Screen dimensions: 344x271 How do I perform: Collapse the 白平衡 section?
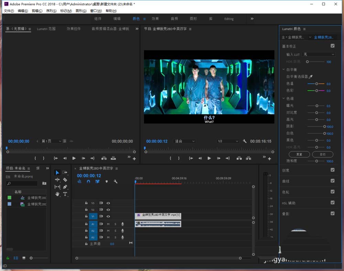coord(283,69)
